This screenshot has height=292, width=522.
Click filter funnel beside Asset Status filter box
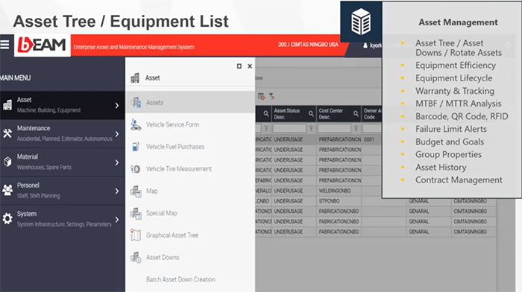[311, 128]
